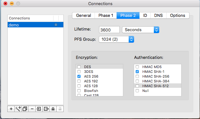
Task: Duplicate the selected connection icon
Action: coord(25,109)
